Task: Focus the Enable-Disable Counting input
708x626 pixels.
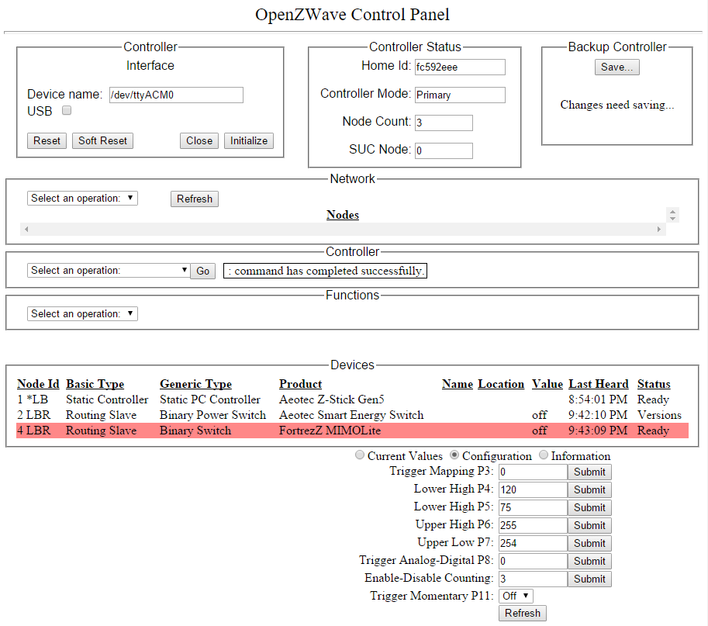Action: tap(533, 579)
